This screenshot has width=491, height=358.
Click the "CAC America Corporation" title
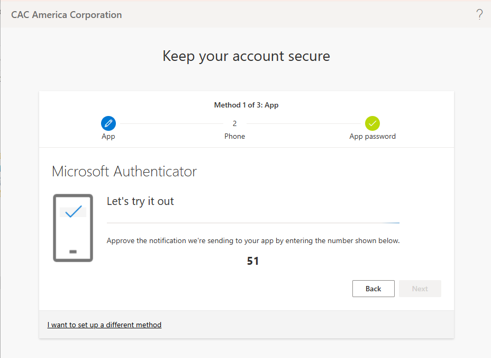point(67,15)
